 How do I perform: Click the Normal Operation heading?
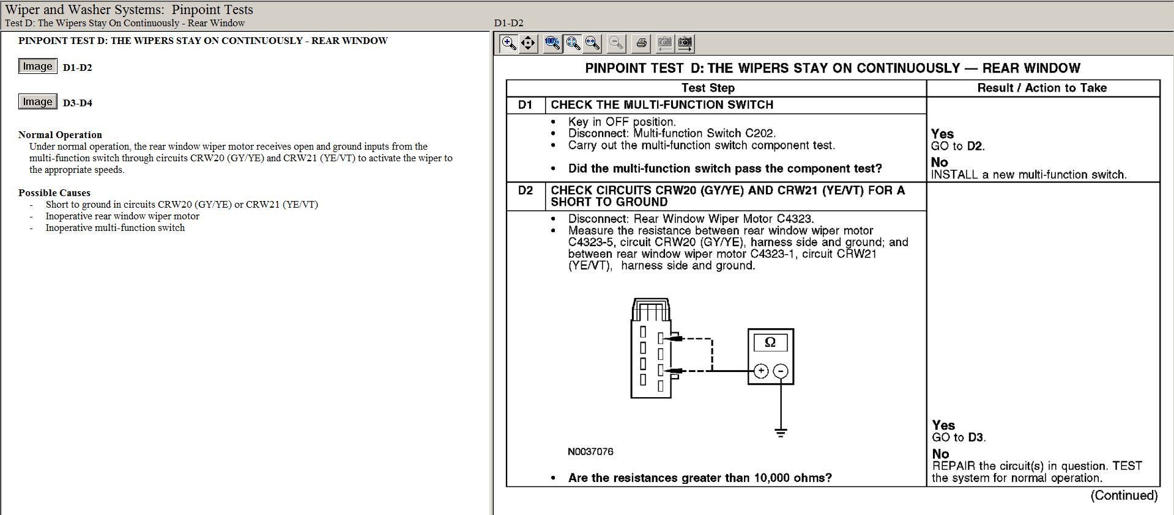click(60, 135)
